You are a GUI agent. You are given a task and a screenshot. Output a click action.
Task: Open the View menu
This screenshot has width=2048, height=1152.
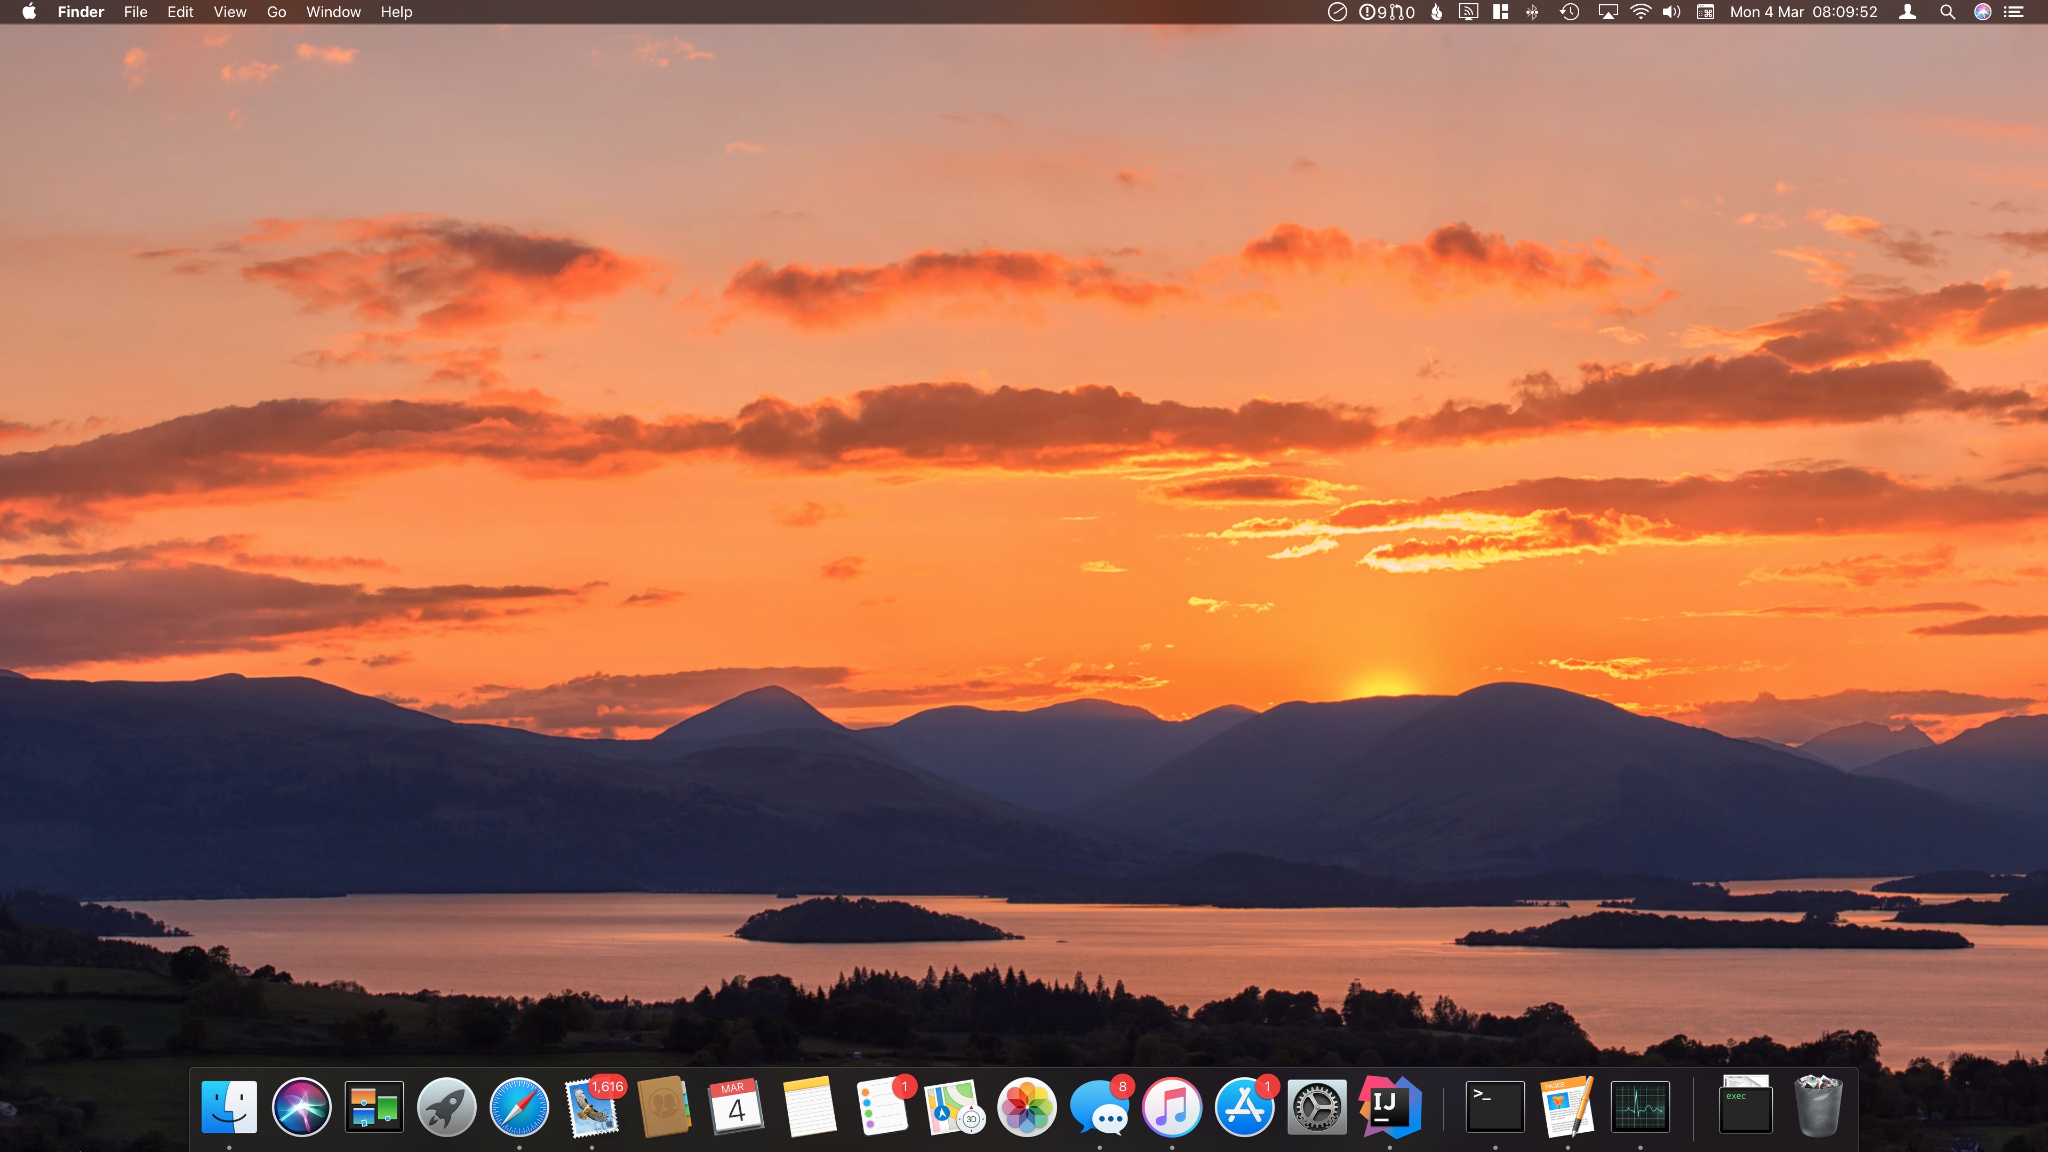coord(230,12)
